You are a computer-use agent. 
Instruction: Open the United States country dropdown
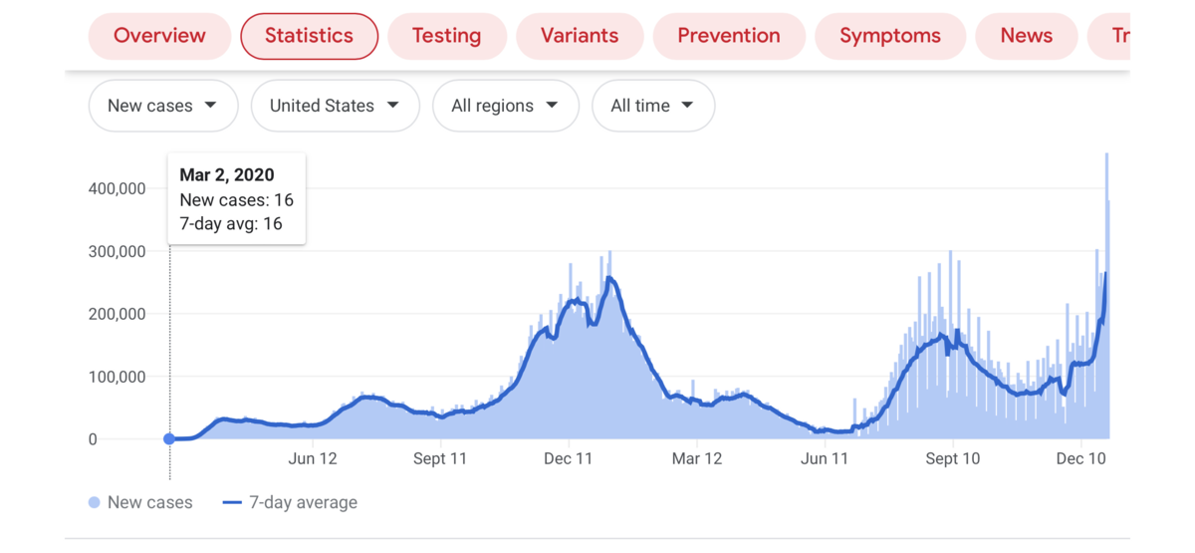pyautogui.click(x=335, y=106)
